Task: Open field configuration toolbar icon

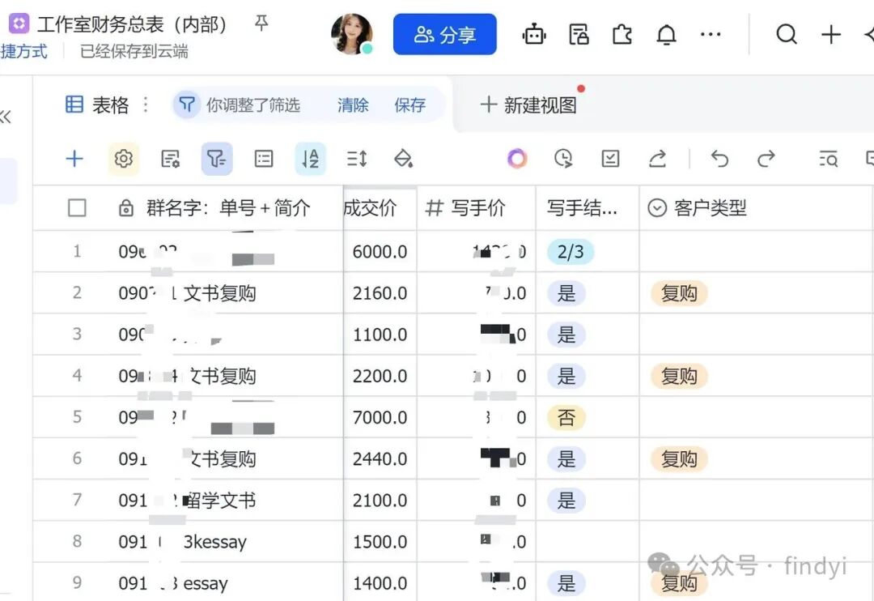Action: 170,159
